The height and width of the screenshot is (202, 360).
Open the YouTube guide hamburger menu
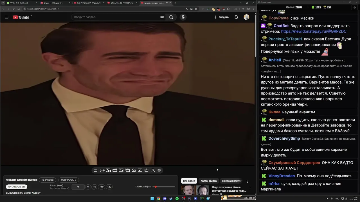click(6, 17)
